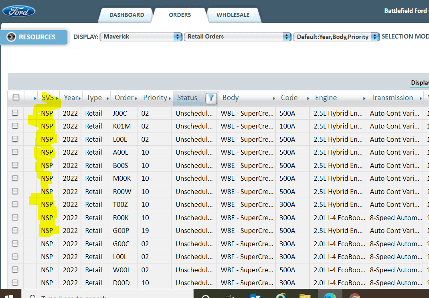
Task: Open Chrome from the taskbar
Action: pos(354,296)
